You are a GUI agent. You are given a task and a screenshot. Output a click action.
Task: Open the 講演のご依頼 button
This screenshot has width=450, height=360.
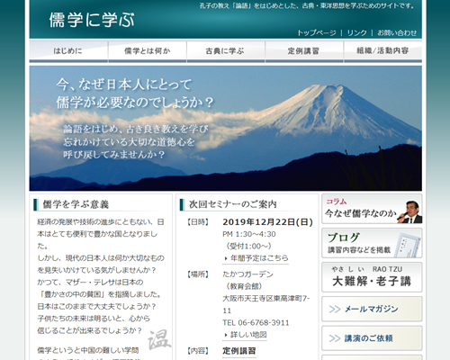(x=372, y=338)
